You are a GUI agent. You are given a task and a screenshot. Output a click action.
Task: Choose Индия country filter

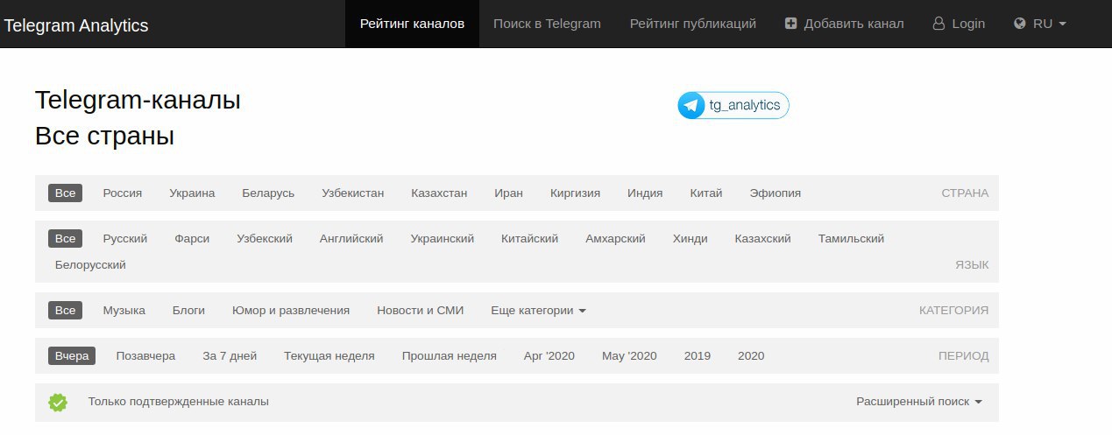pos(645,193)
